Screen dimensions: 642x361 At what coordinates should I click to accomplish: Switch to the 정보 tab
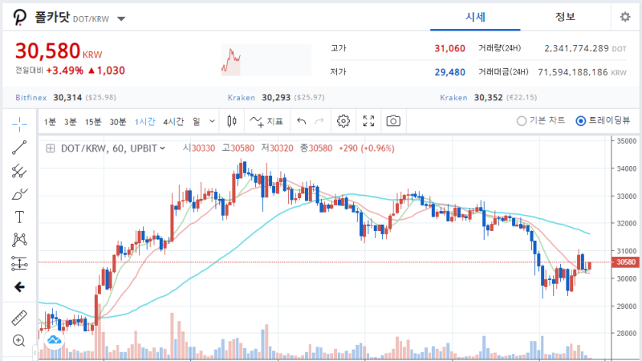click(565, 17)
